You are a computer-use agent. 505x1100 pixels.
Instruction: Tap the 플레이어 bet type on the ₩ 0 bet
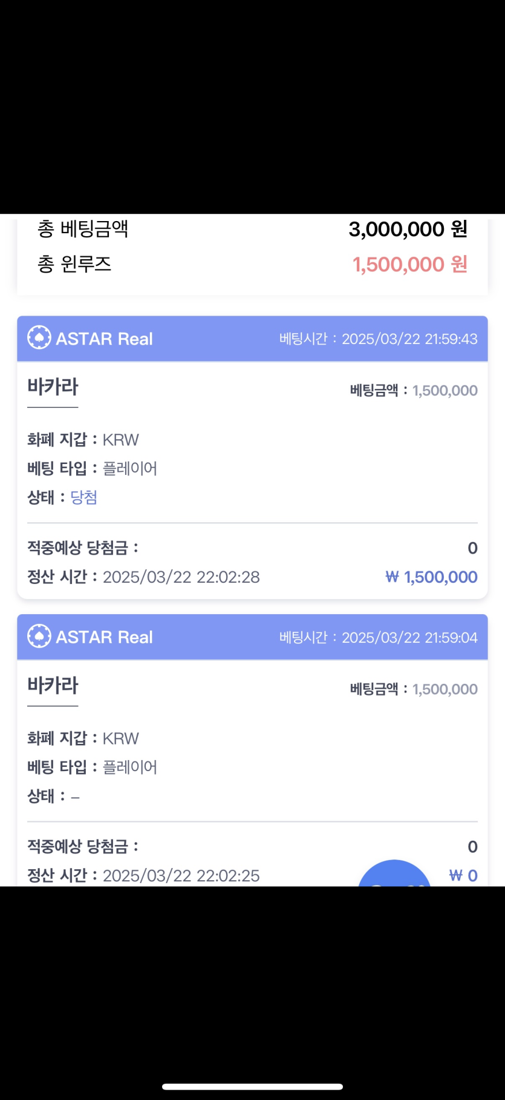click(130, 767)
